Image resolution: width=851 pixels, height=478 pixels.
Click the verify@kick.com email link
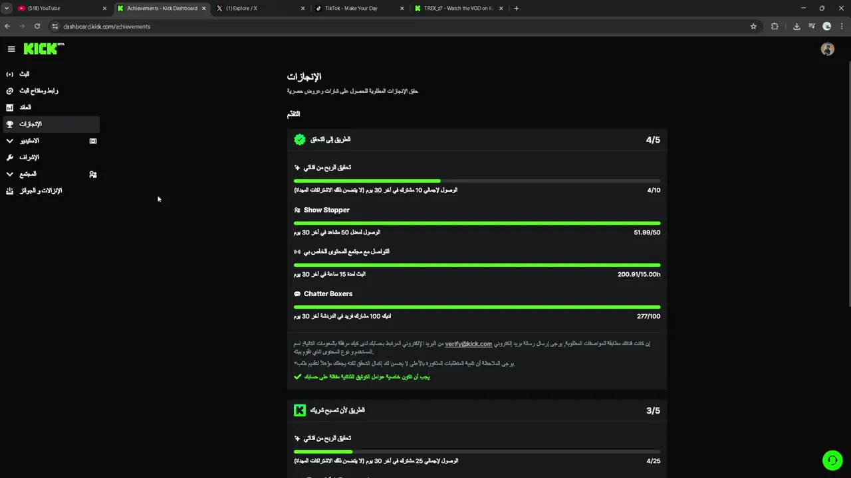tap(468, 344)
